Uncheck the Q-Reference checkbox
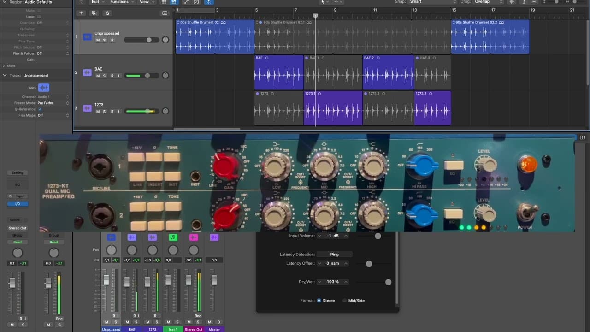 point(40,109)
